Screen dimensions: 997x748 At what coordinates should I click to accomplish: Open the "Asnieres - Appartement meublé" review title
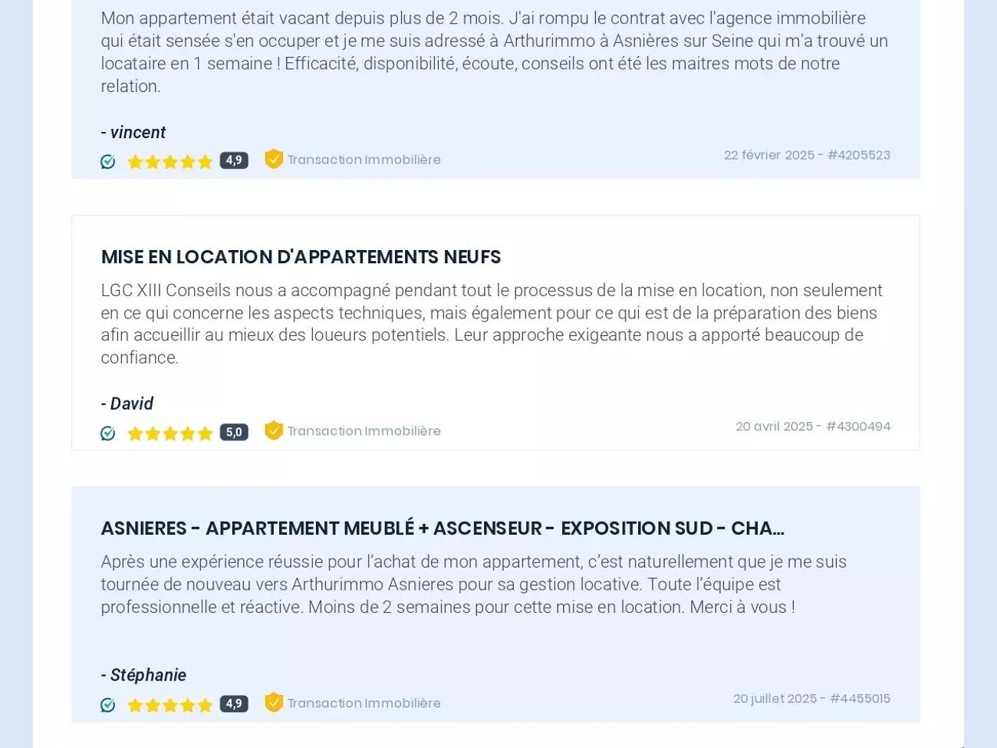point(443,529)
